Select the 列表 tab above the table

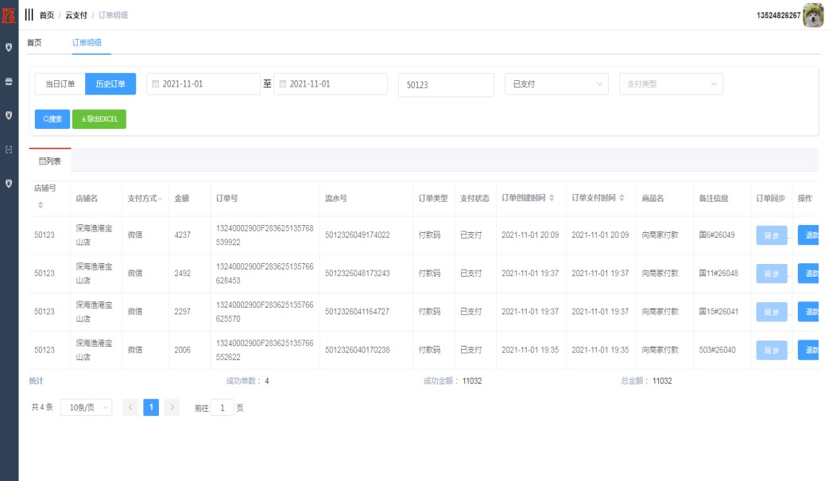(x=50, y=161)
